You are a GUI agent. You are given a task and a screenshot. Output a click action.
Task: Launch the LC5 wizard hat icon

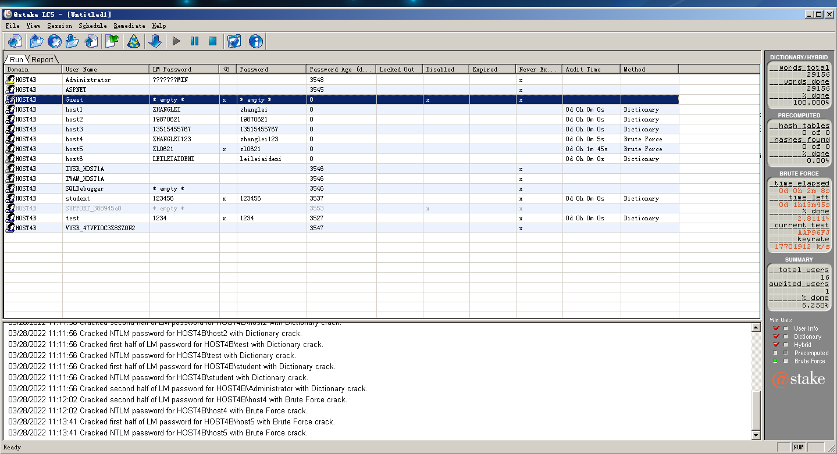click(134, 41)
